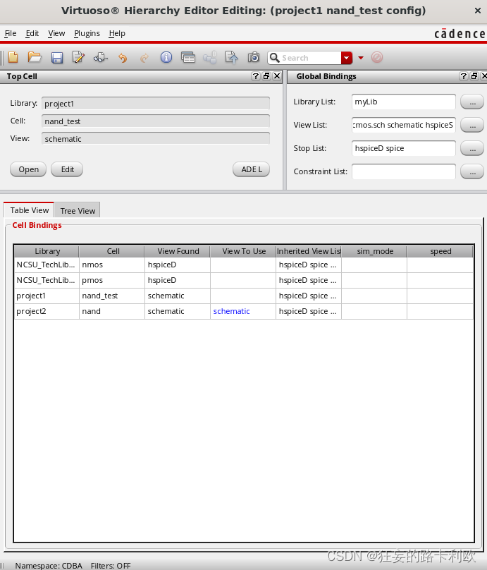This screenshot has height=570, width=487.
Task: Save the configuration using the floppy disk icon
Action: [x=57, y=58]
